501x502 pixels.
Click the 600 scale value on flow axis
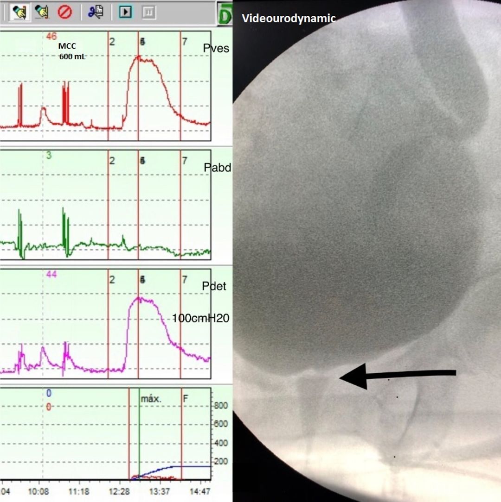pyautogui.click(x=221, y=424)
